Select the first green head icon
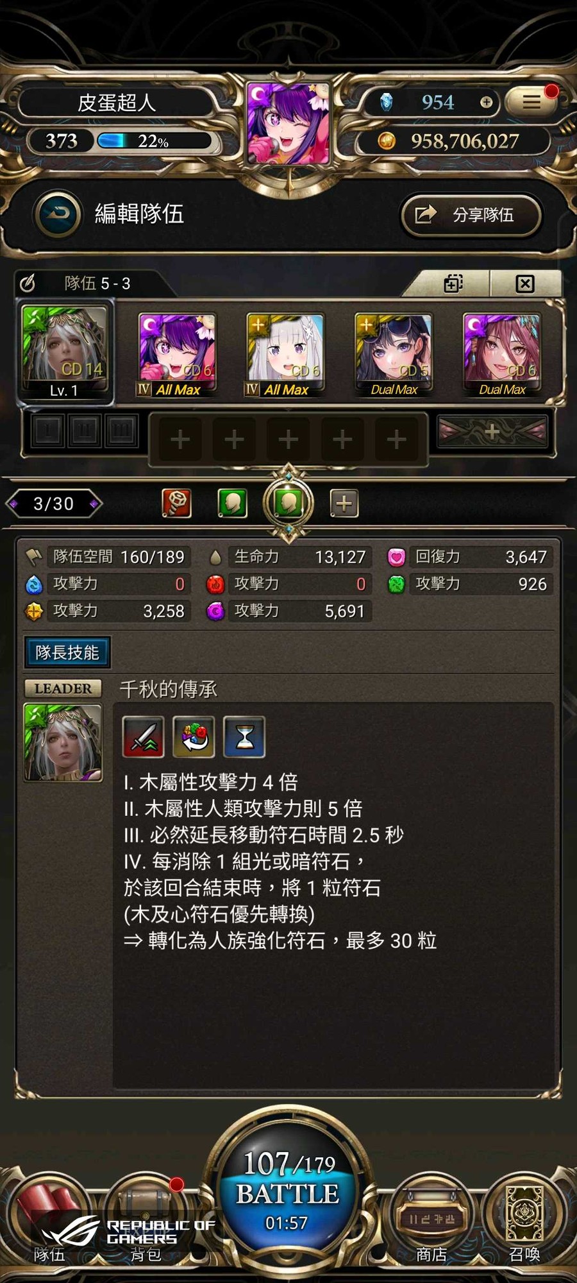This screenshot has height=1283, width=577. (233, 504)
